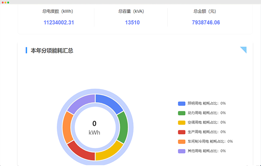Click the total amount value 7938746.06
The image size is (261, 166).
(206, 22)
